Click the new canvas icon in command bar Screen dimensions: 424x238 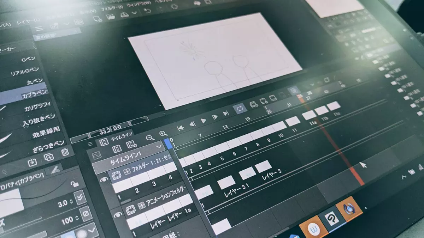coord(97,19)
